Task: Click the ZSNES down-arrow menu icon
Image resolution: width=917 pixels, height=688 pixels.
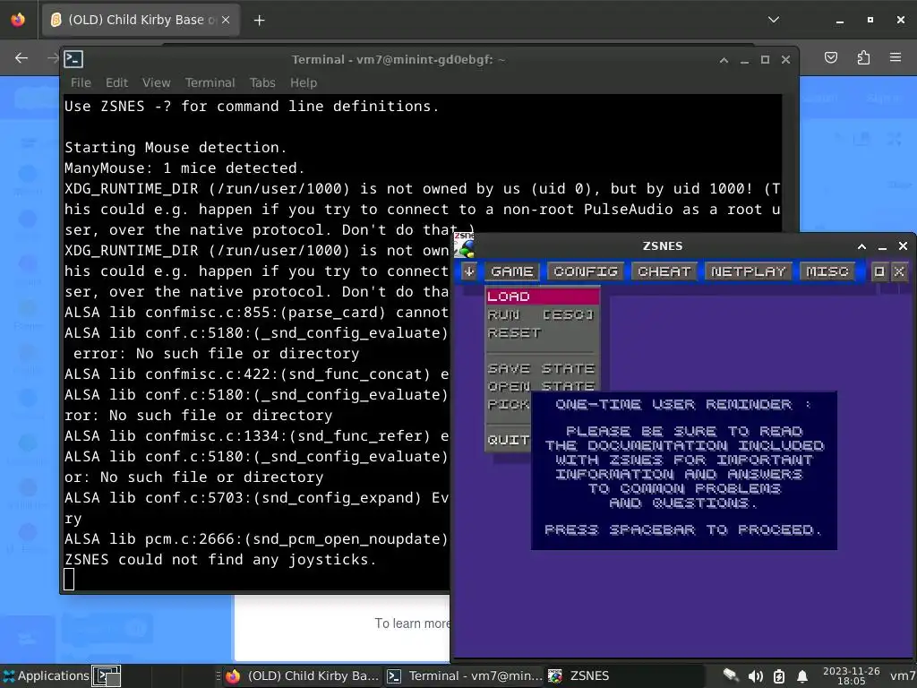Action: coord(469,271)
